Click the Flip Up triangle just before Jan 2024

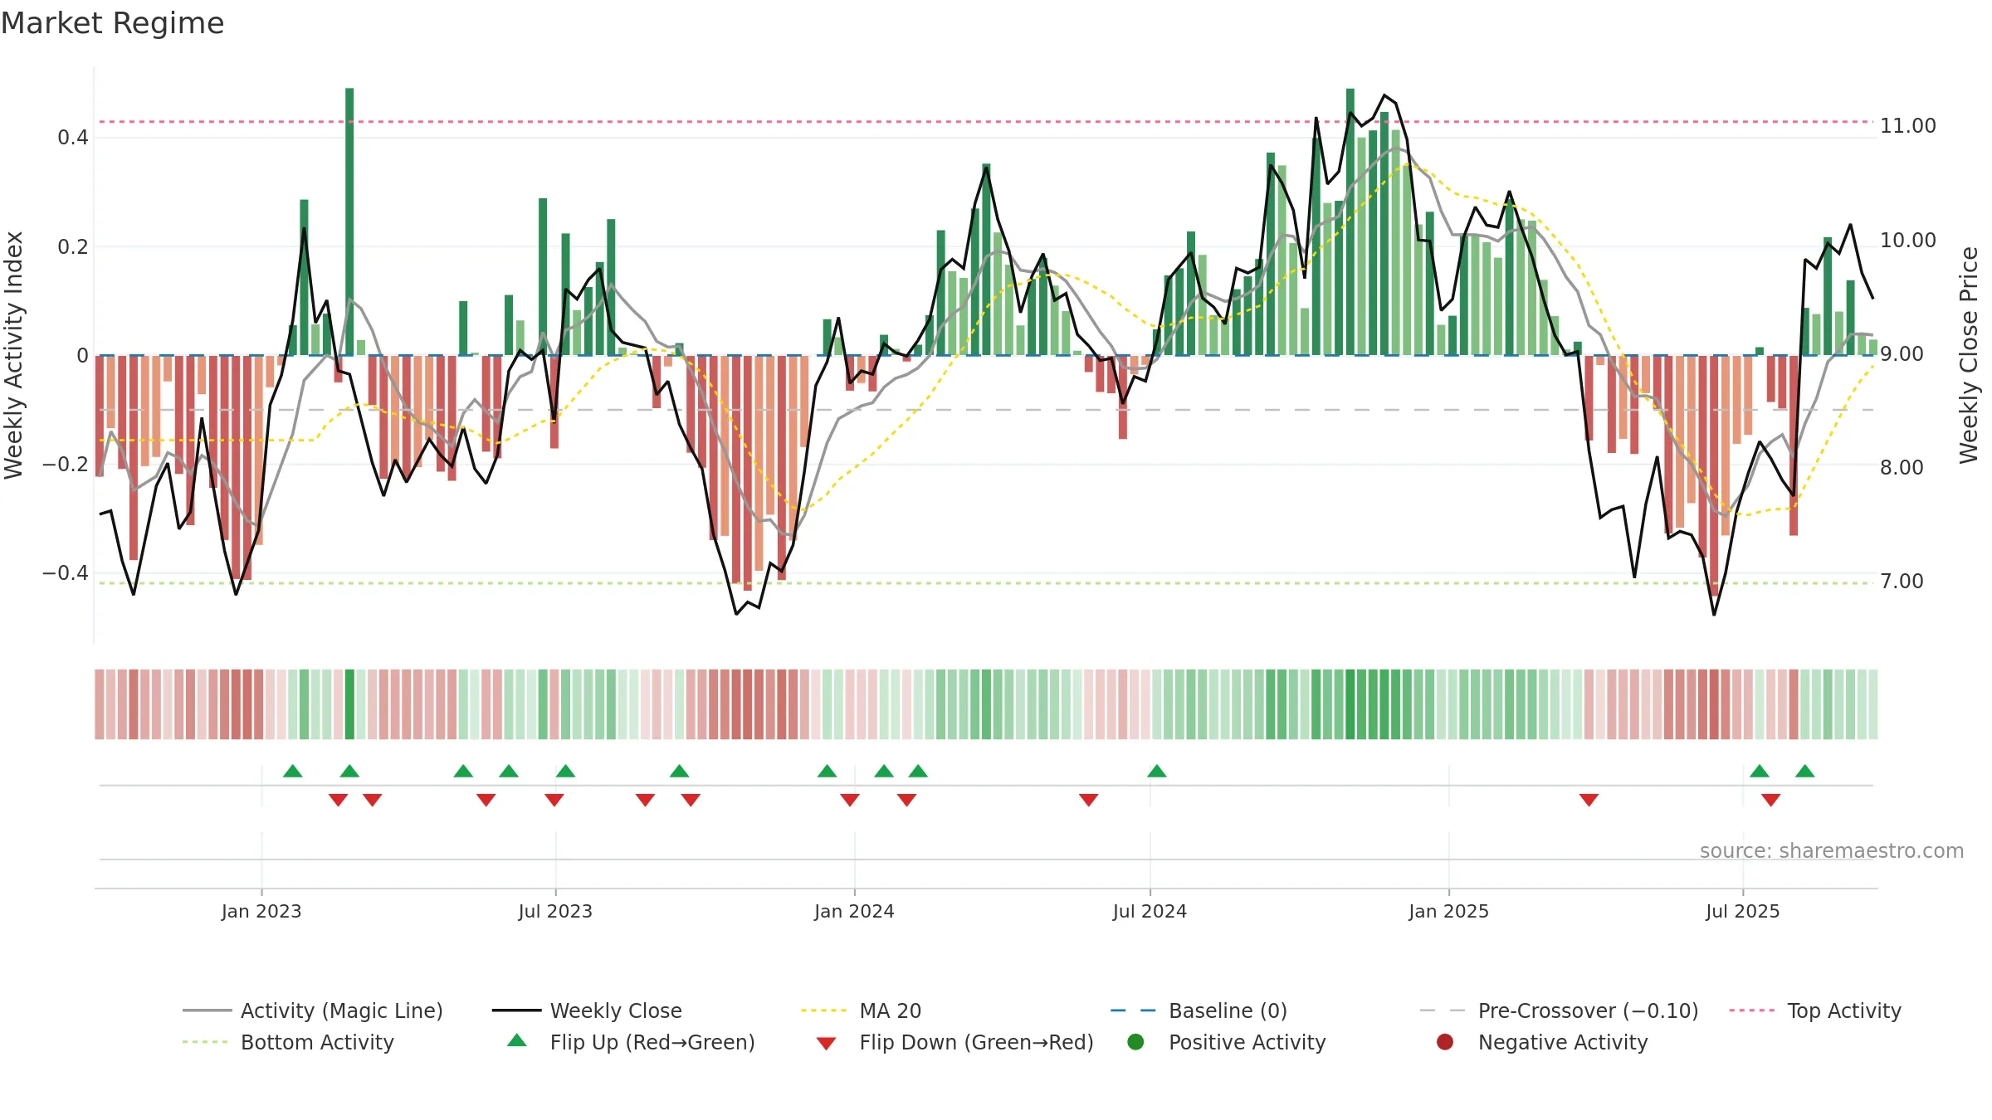827,771
